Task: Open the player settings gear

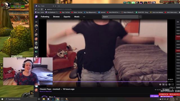Action: (x=160, y=84)
